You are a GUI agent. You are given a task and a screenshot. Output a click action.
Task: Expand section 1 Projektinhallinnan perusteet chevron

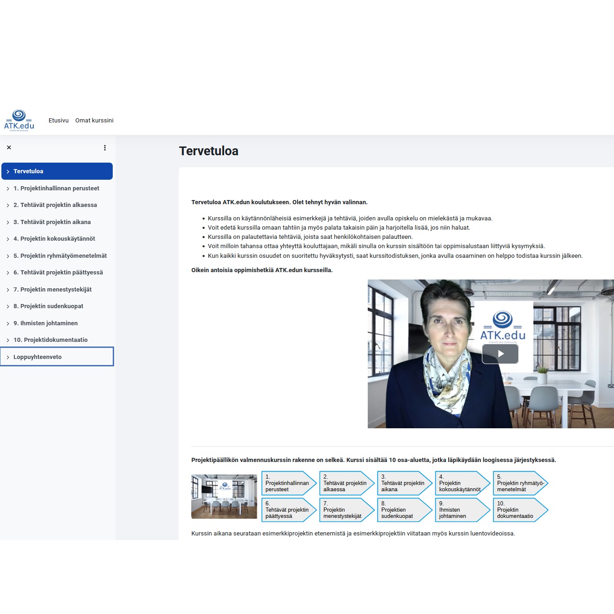[x=8, y=188]
